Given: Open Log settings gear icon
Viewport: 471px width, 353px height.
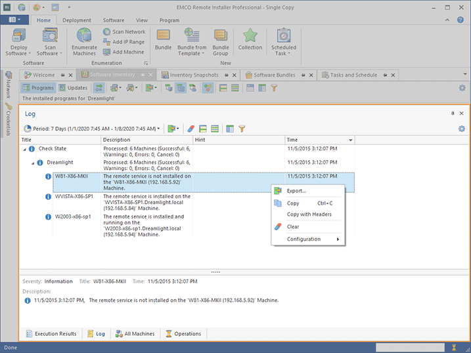Looking at the screenshot, I should point(461,129).
